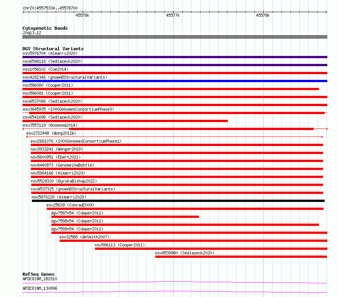Image resolution: width=338 pixels, height=297 pixels.
Task: Open variant dgv7589n54 (Cooper2011)
Action: click(77, 229)
